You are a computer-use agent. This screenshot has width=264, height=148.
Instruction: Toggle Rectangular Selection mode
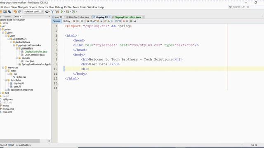[x=101, y=21]
